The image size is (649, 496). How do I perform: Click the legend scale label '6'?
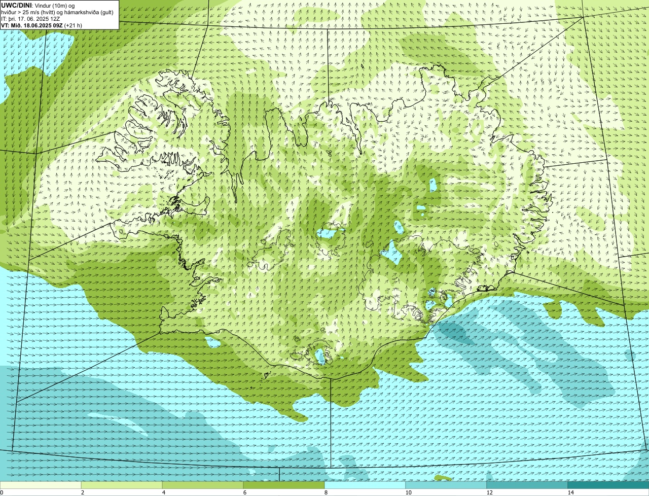pyautogui.click(x=245, y=492)
